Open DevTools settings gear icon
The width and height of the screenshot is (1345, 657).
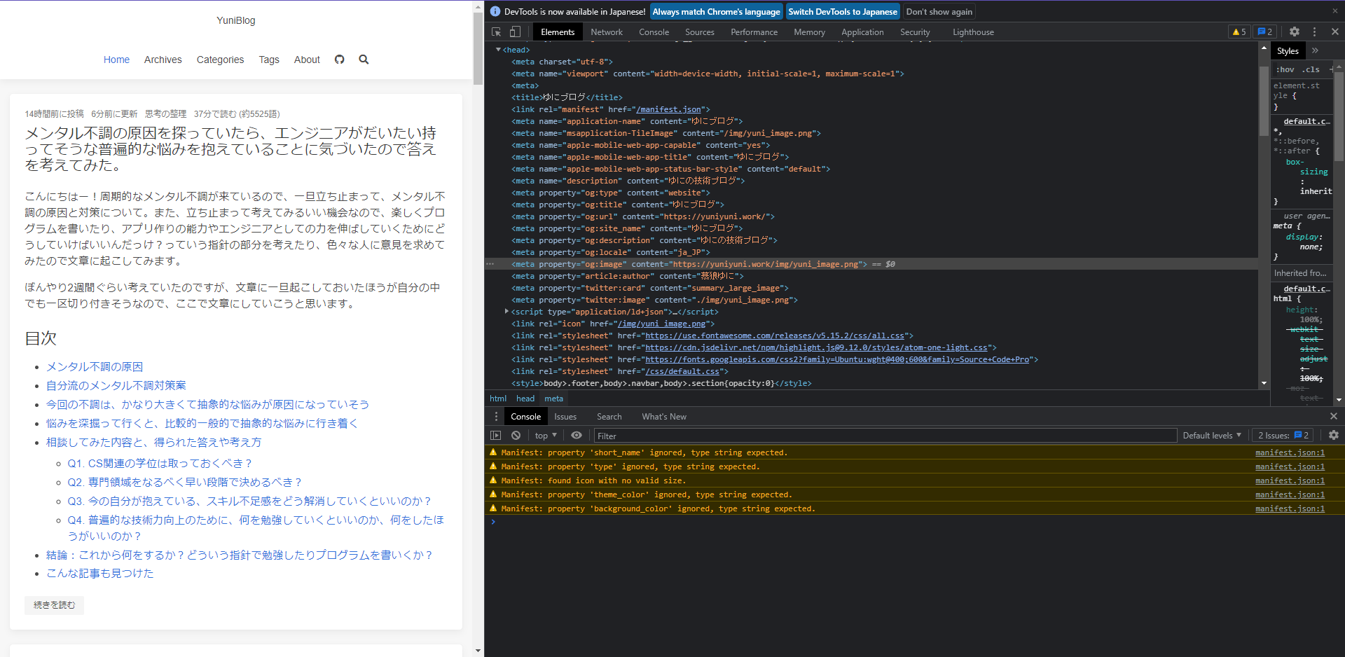pos(1295,32)
